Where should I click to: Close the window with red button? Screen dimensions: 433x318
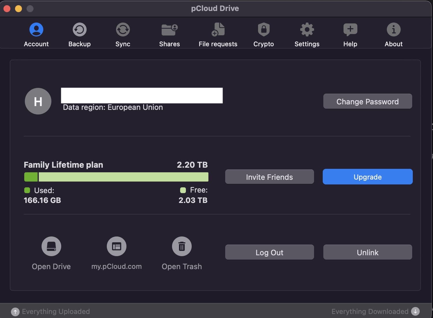(7, 9)
